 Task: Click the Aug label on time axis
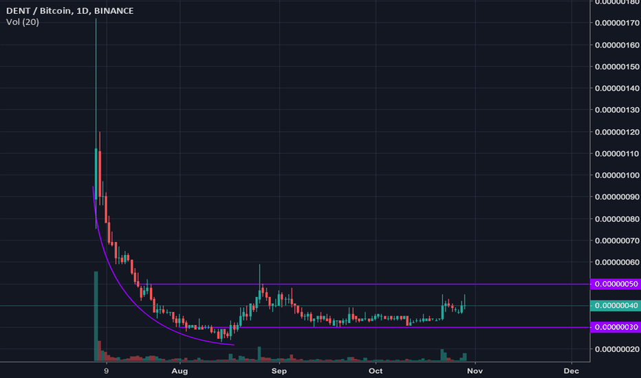pyautogui.click(x=180, y=371)
